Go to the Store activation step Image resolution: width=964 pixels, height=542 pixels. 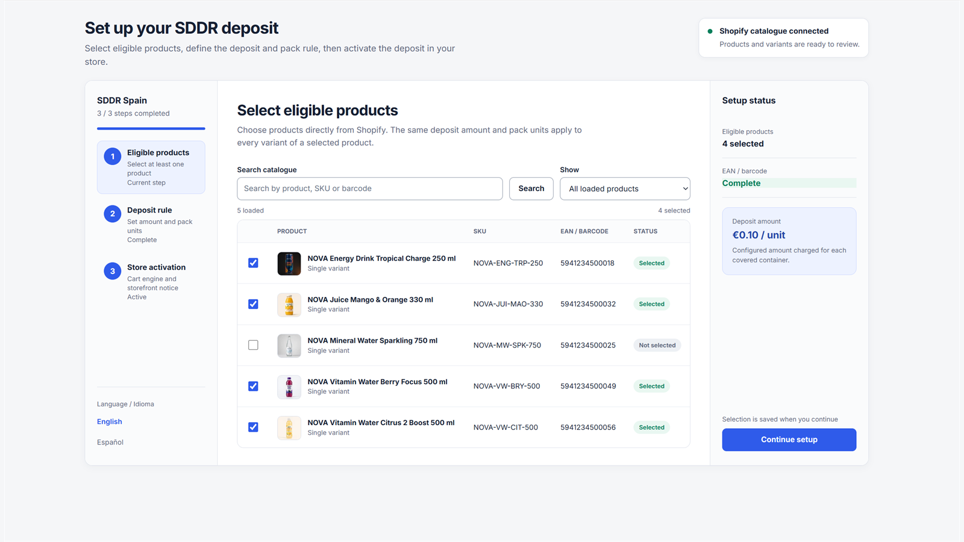[x=151, y=282]
